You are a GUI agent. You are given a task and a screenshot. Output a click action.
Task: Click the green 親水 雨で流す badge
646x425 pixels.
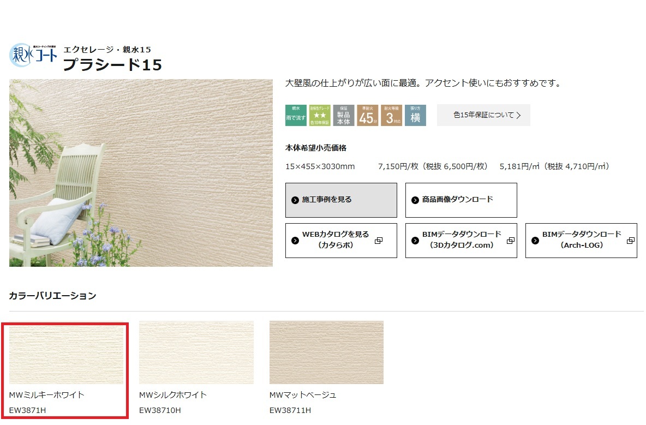[296, 115]
